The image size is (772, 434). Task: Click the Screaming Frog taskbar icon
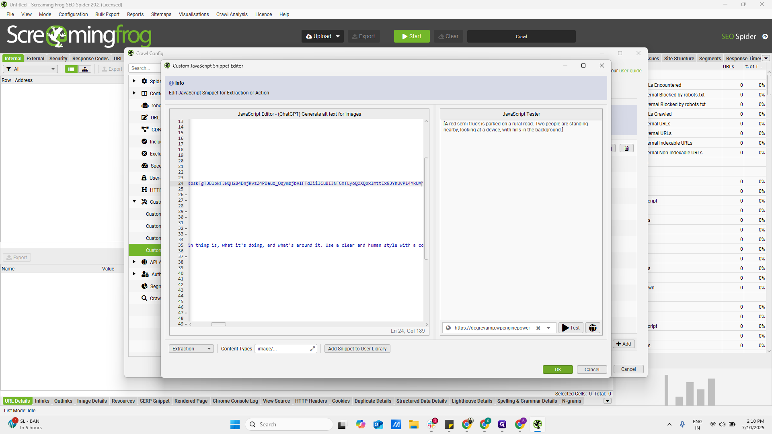coord(538,424)
